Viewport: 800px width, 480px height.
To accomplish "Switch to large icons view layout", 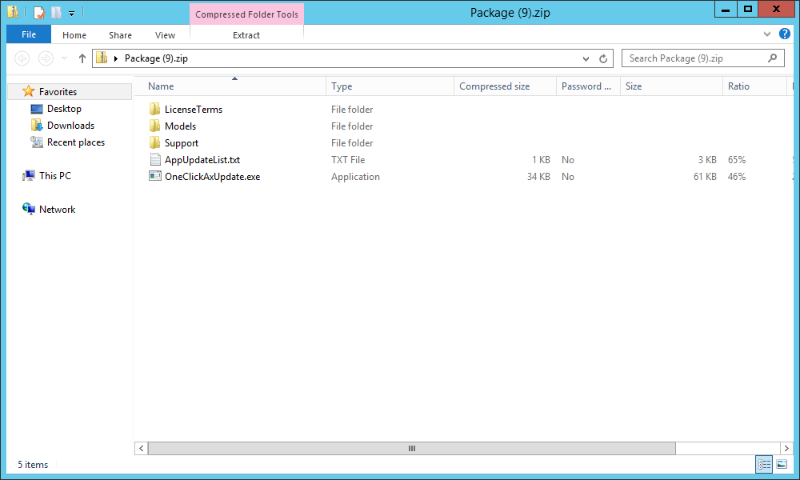I will (782, 464).
